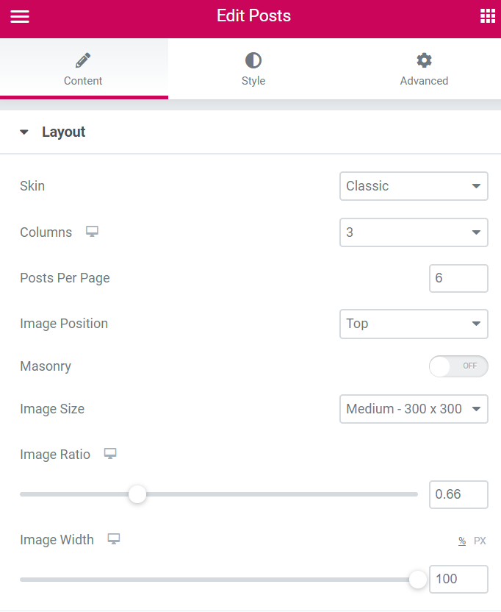Click the pencil Content icon
This screenshot has width=501, height=612.
click(x=83, y=60)
